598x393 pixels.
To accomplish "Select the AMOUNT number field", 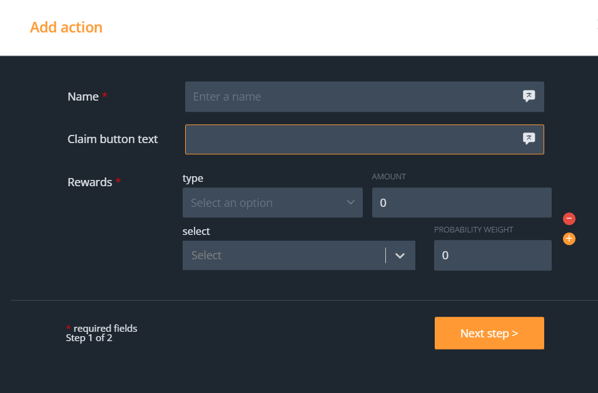I will point(462,203).
